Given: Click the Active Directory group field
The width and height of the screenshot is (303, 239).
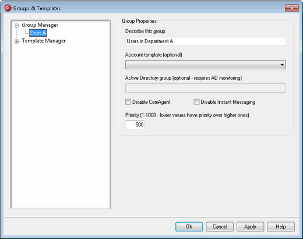Looking at the screenshot, I should (206, 88).
